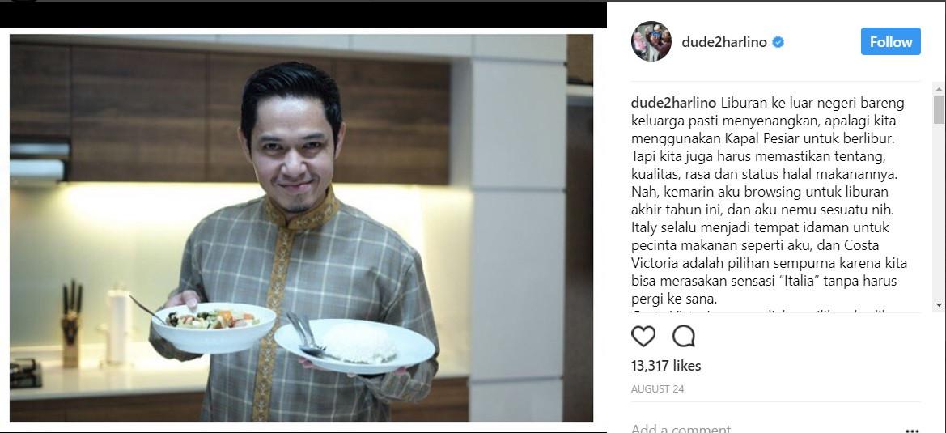
Task: Open comments via the speech bubble icon
Action: 684,336
